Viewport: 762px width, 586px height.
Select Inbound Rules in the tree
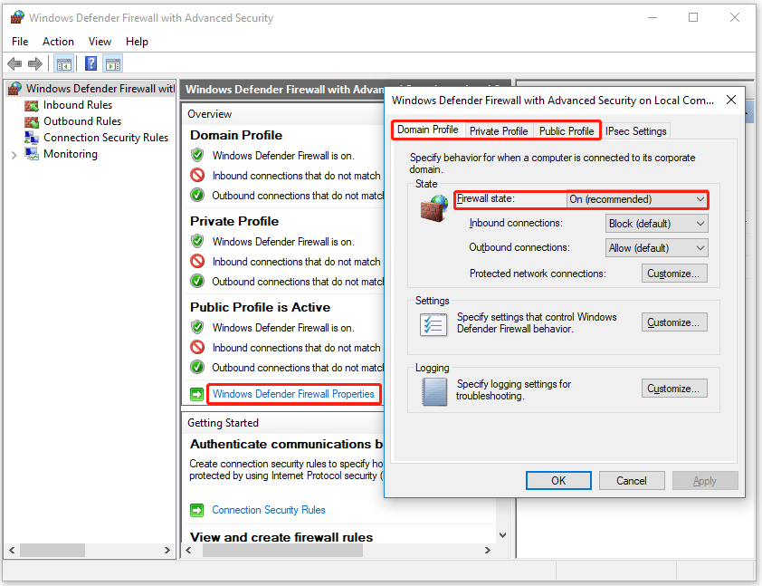(78, 105)
